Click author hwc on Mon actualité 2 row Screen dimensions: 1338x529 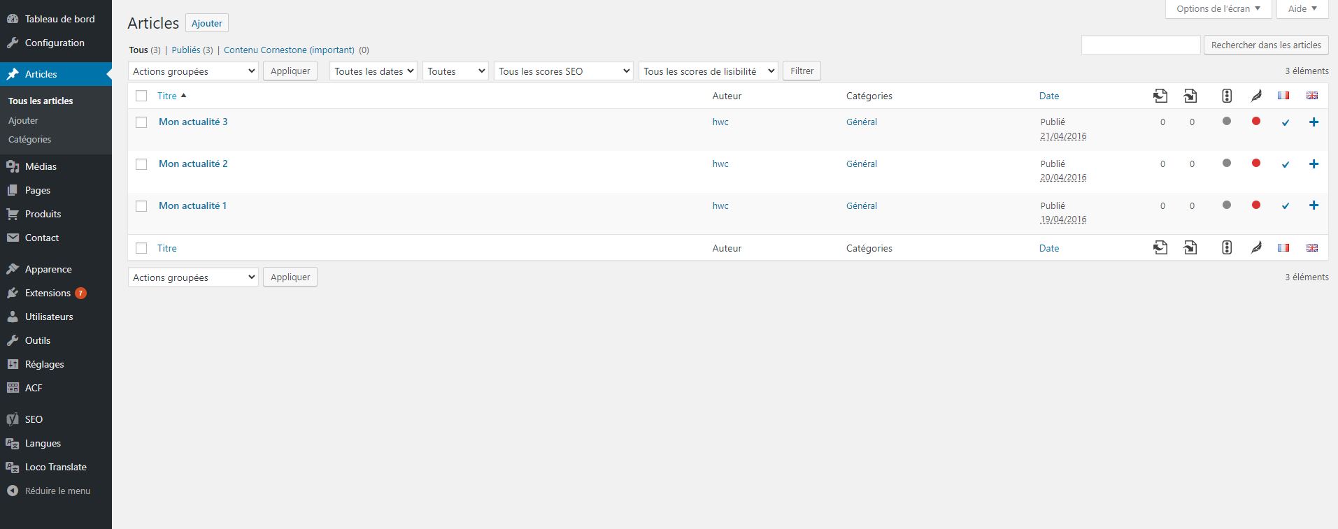720,164
